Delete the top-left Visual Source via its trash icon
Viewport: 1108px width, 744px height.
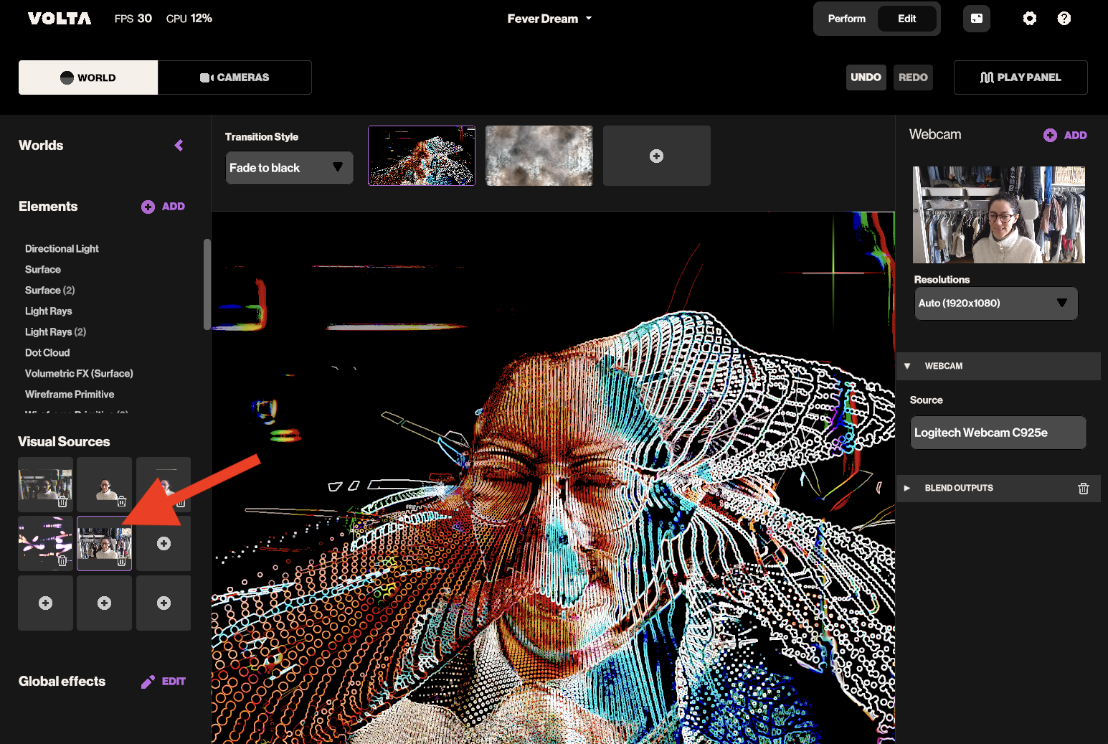62,502
